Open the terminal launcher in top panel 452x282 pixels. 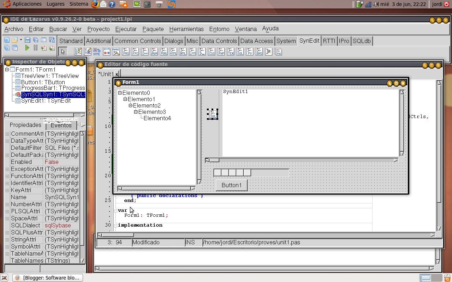click(x=148, y=4)
